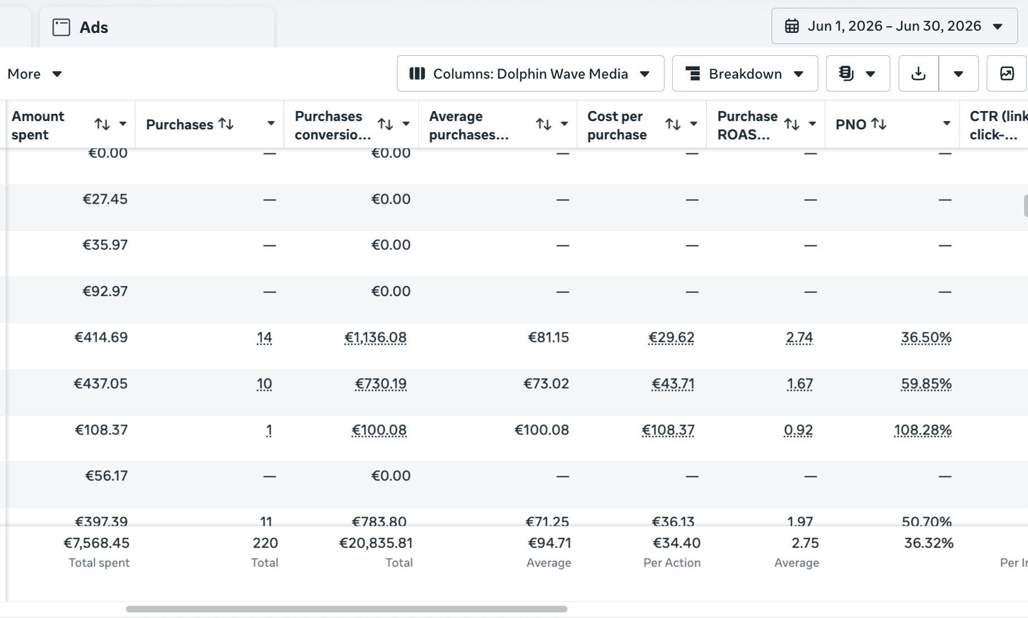
Task: Open the date range picker
Action: click(x=894, y=26)
